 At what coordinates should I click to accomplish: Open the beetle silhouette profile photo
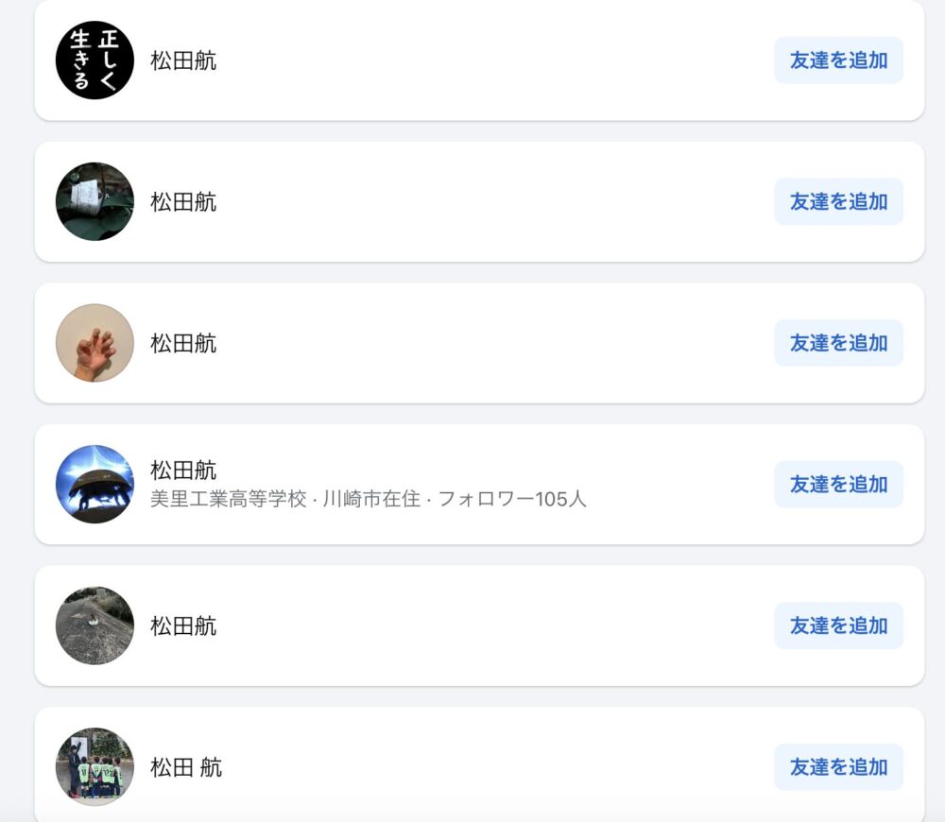tap(94, 484)
